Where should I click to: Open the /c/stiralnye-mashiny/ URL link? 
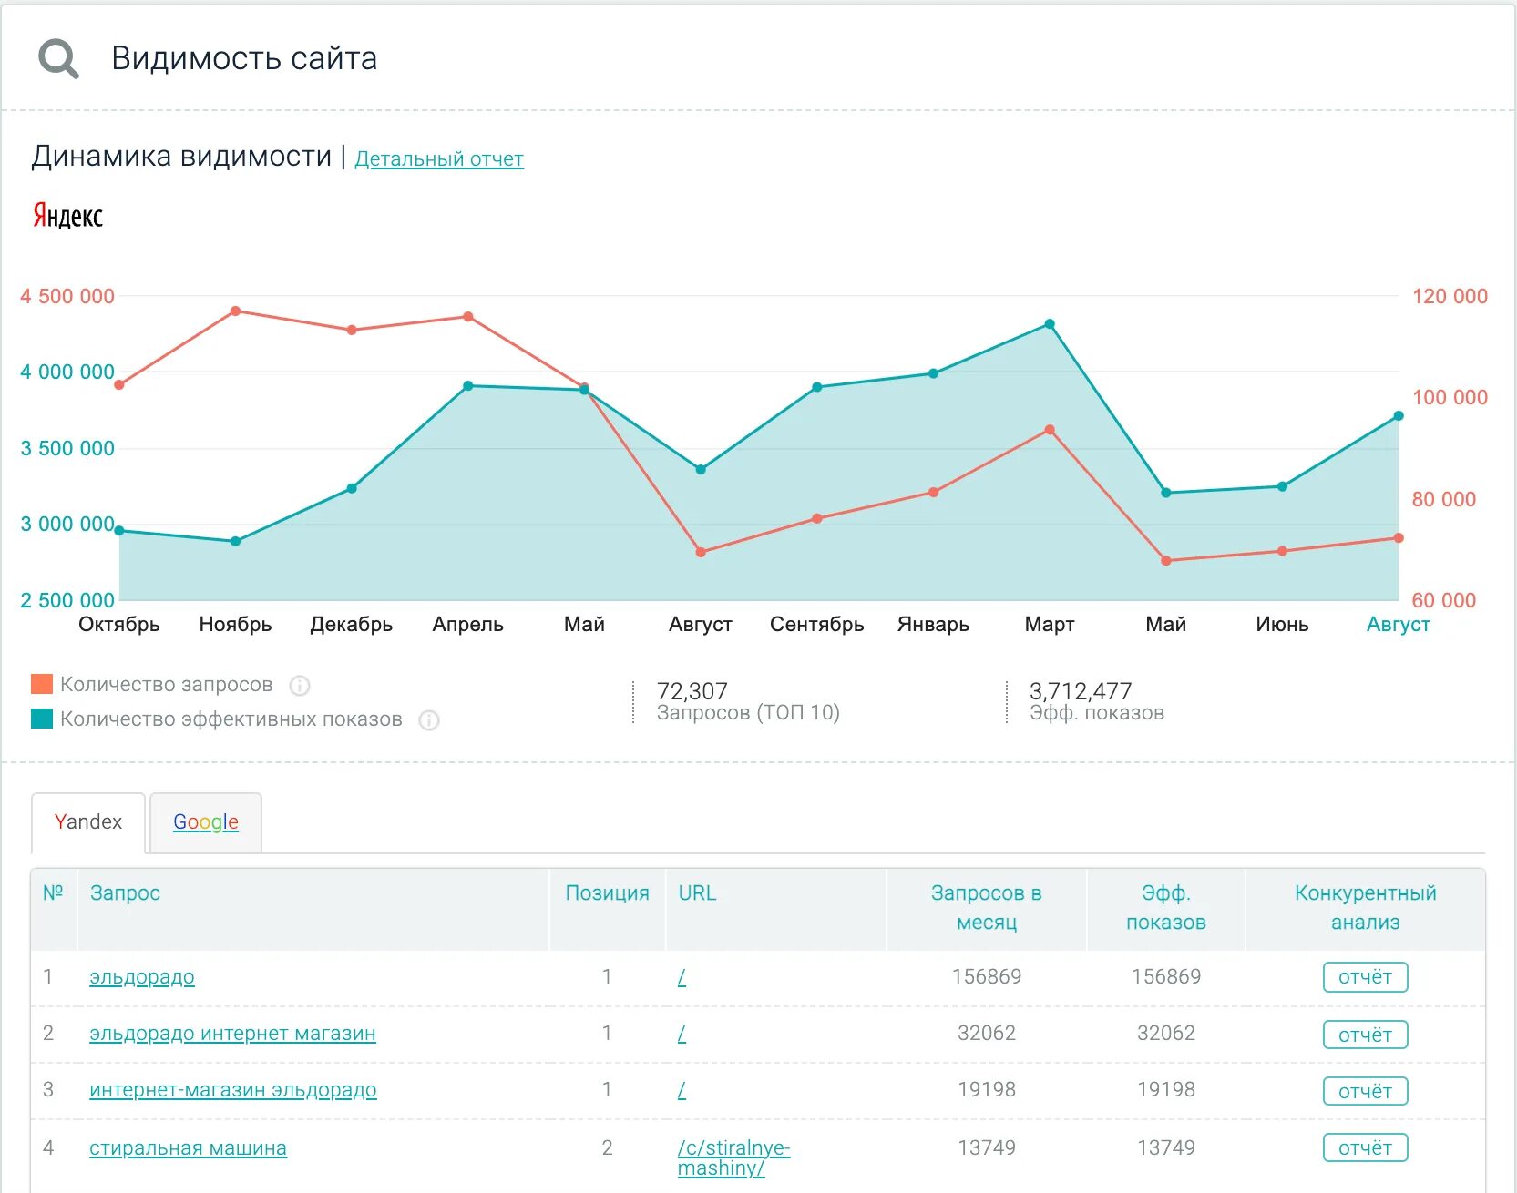733,1157
